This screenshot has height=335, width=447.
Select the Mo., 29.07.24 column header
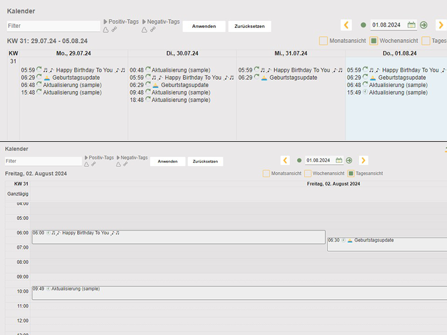pyautogui.click(x=74, y=53)
